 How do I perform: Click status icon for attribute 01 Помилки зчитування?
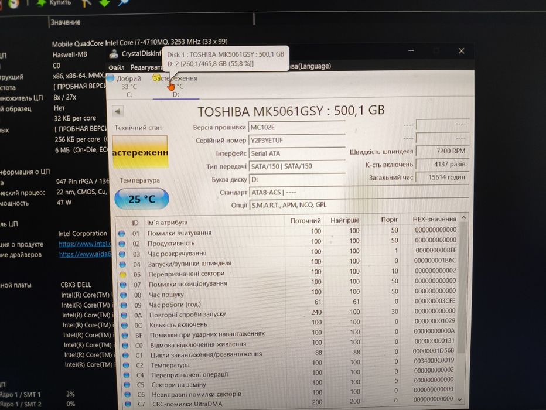tap(121, 234)
